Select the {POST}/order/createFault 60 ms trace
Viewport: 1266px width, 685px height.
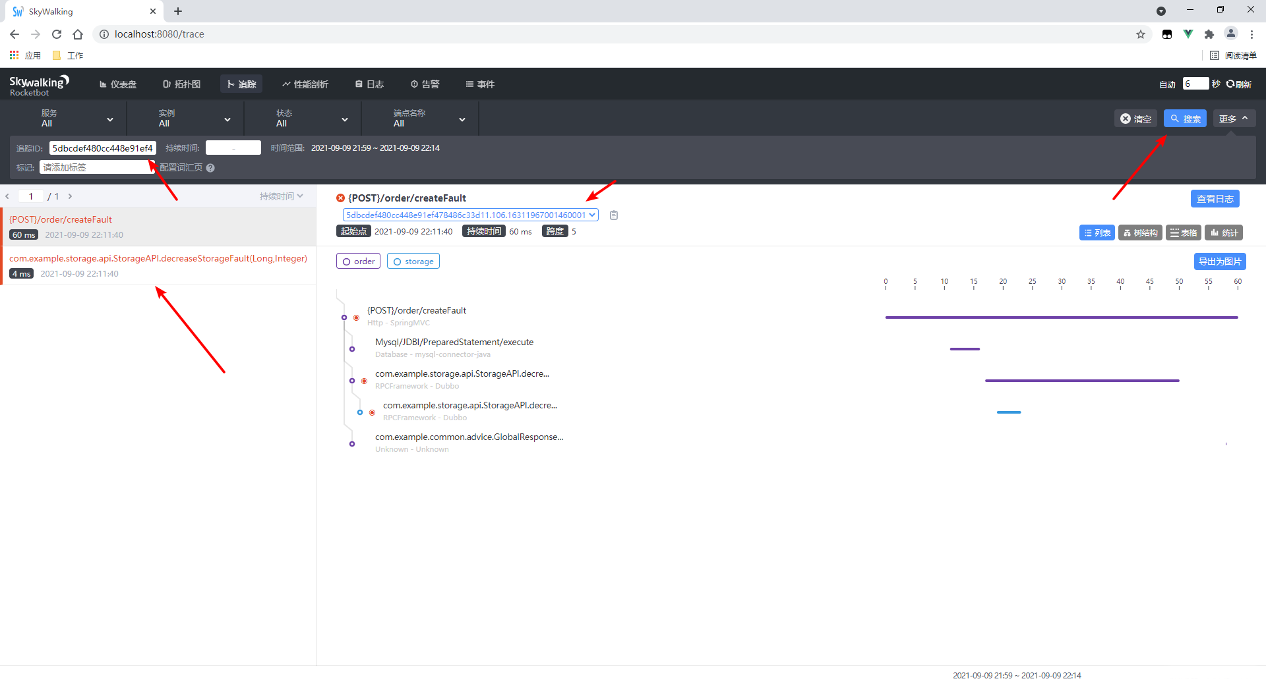click(158, 227)
